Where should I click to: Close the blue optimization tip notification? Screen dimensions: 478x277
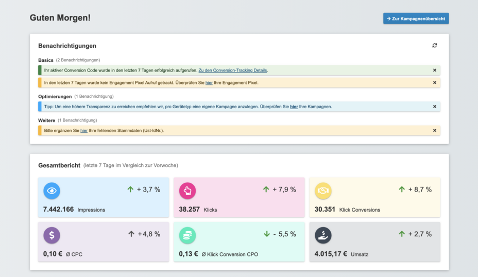(x=434, y=107)
